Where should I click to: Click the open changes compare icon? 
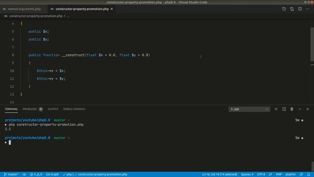coord(292,9)
